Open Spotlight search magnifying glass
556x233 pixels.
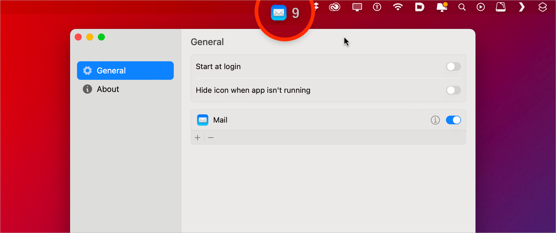(x=462, y=7)
